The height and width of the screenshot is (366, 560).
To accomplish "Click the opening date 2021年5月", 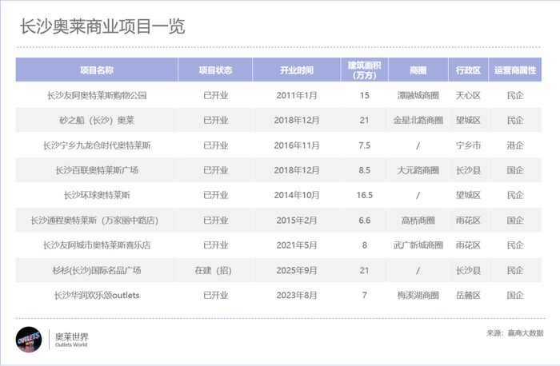I will coord(297,245).
